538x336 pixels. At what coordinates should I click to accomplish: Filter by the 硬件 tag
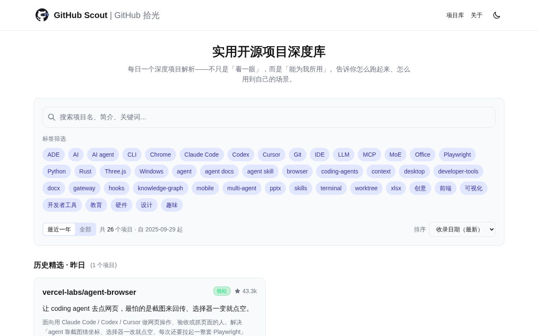(x=121, y=205)
